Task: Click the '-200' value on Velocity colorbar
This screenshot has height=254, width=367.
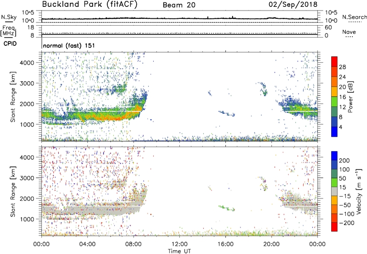Action: 346,223
